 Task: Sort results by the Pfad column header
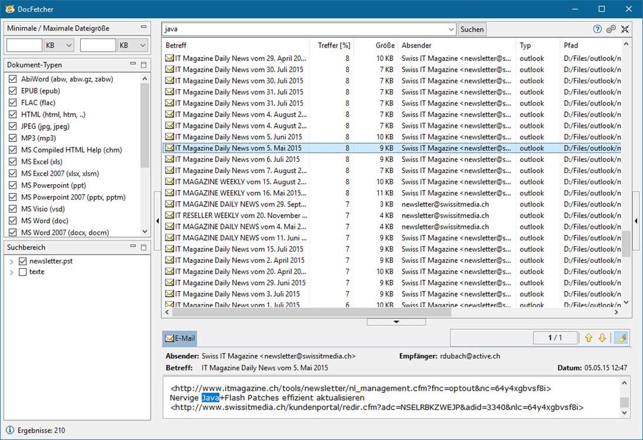tap(590, 45)
